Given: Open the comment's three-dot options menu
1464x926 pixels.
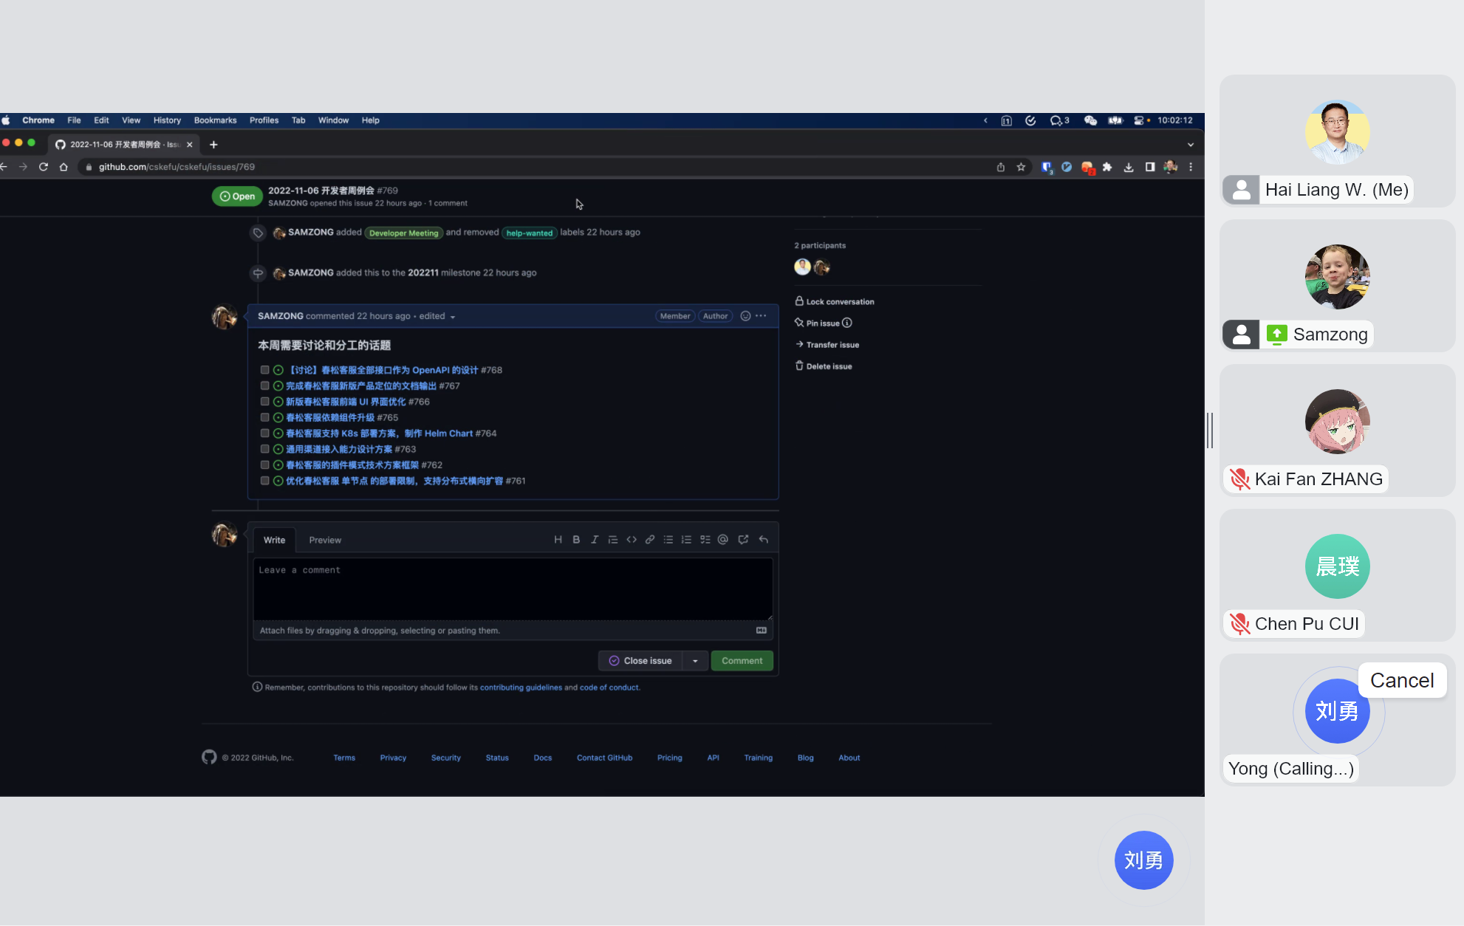Looking at the screenshot, I should coord(761,316).
